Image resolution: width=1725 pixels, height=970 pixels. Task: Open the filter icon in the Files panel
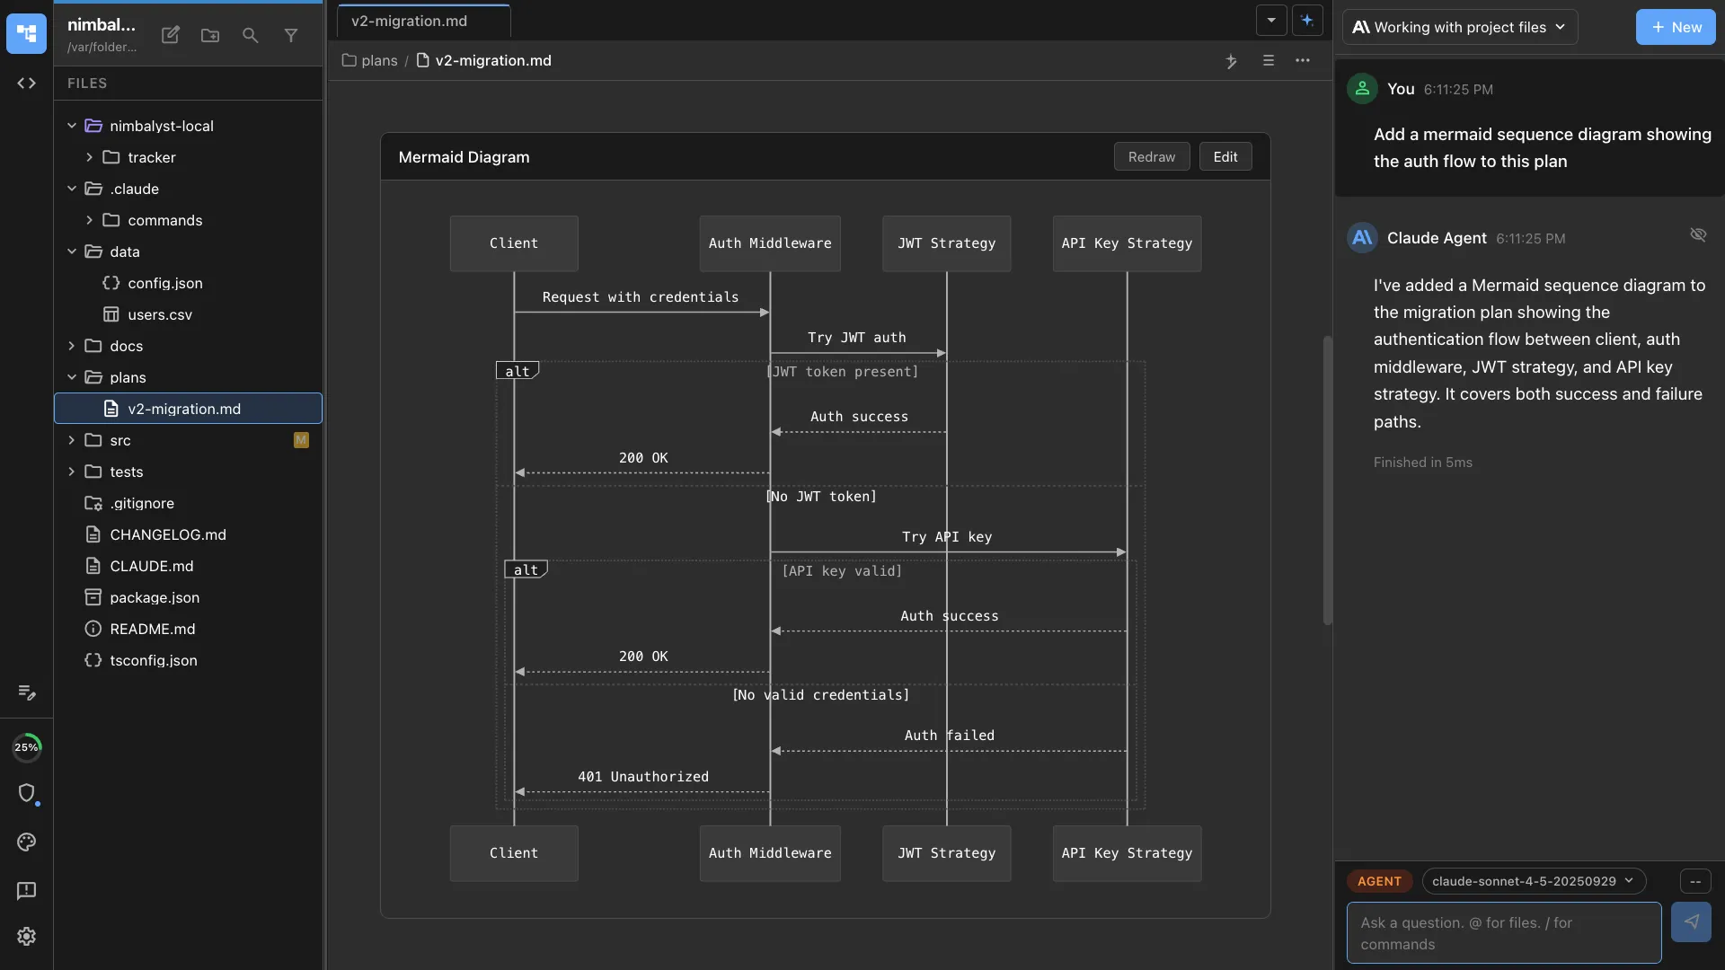pyautogui.click(x=290, y=35)
